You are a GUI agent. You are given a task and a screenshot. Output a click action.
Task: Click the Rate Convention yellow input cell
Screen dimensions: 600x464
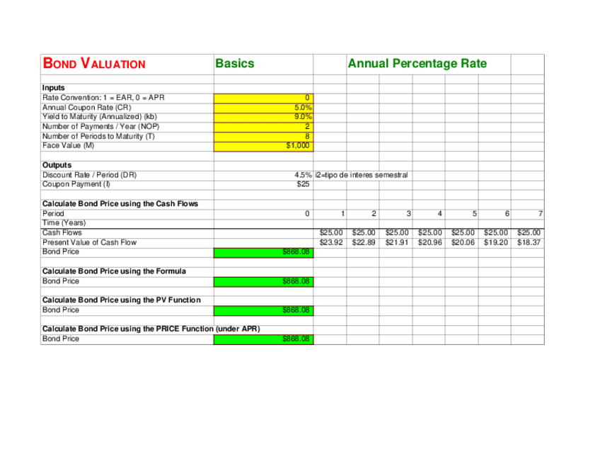[263, 98]
